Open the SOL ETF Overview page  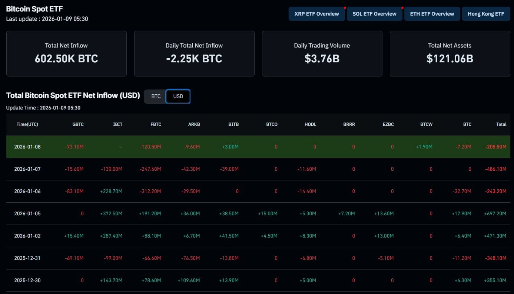coord(374,14)
